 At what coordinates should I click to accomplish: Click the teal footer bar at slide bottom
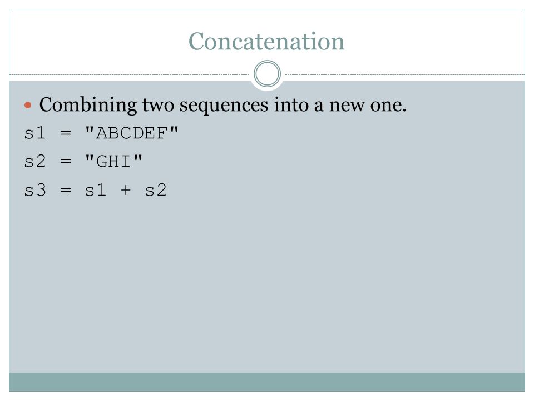267,382
